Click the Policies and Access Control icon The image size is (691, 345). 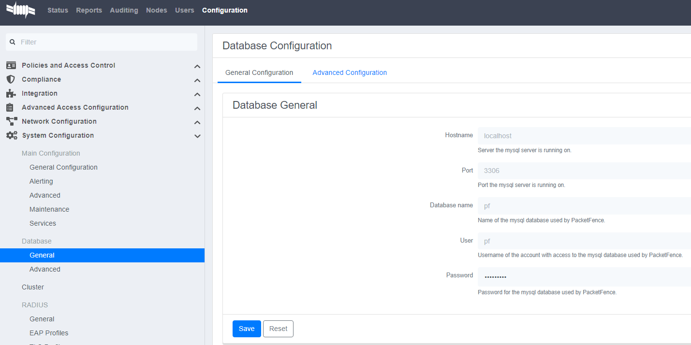(11, 65)
